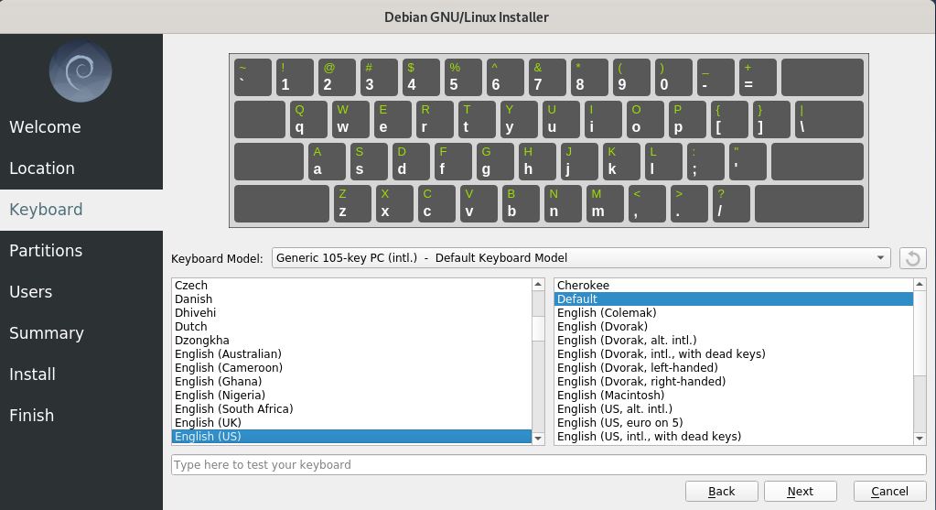The image size is (936, 510).
Task: Click variant list scroll up arrow
Action: (920, 284)
